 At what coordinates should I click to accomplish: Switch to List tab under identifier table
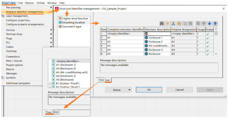pos(108,80)
